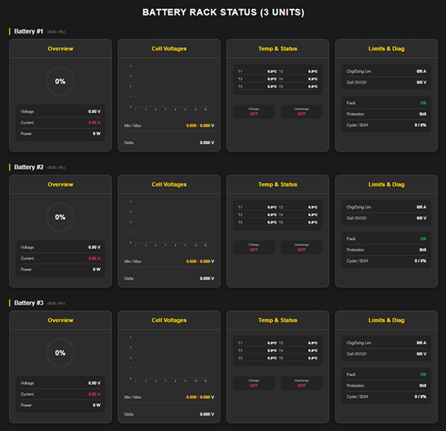Click Battery #3 Temp & Status card title
The width and height of the screenshot is (446, 431).
tap(278, 320)
